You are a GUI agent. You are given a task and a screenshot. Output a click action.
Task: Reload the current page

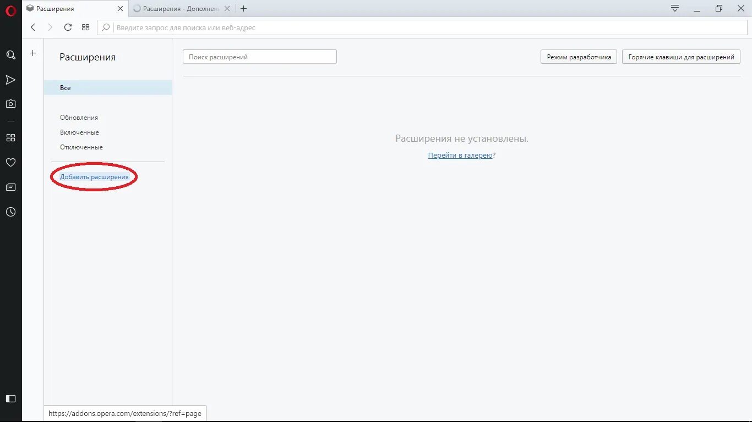coord(68,27)
